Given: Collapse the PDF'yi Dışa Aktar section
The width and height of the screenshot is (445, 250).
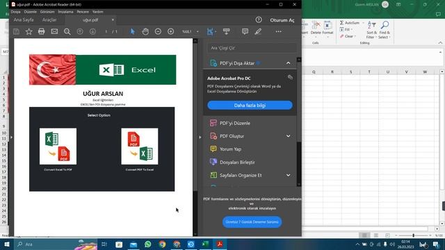Looking at the screenshot, I should [288, 63].
